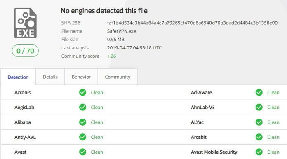Click the 0 / 70 detection score badge
The height and width of the screenshot is (159, 287).
coord(25,51)
